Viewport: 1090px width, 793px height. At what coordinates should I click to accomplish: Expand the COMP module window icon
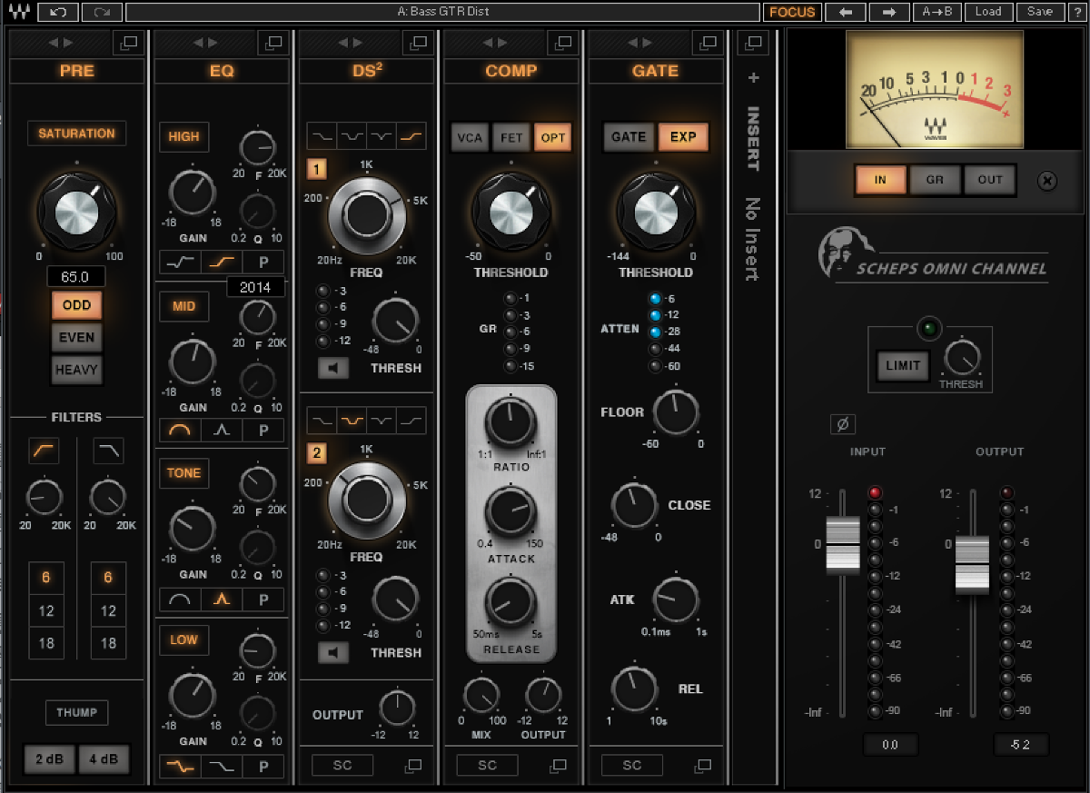tap(562, 42)
